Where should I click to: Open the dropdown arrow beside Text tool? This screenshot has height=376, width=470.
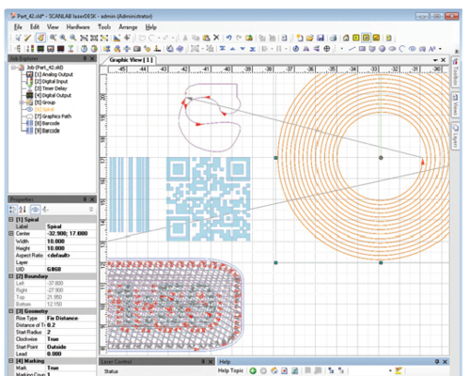point(440,49)
